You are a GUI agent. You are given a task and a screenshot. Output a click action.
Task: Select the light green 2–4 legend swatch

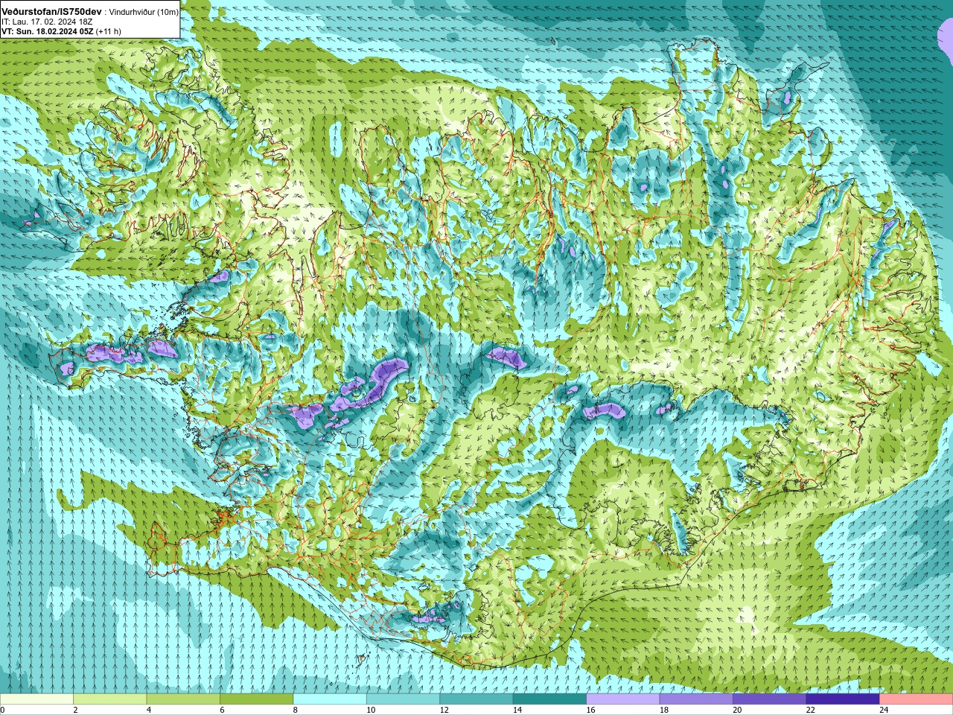[x=109, y=699]
